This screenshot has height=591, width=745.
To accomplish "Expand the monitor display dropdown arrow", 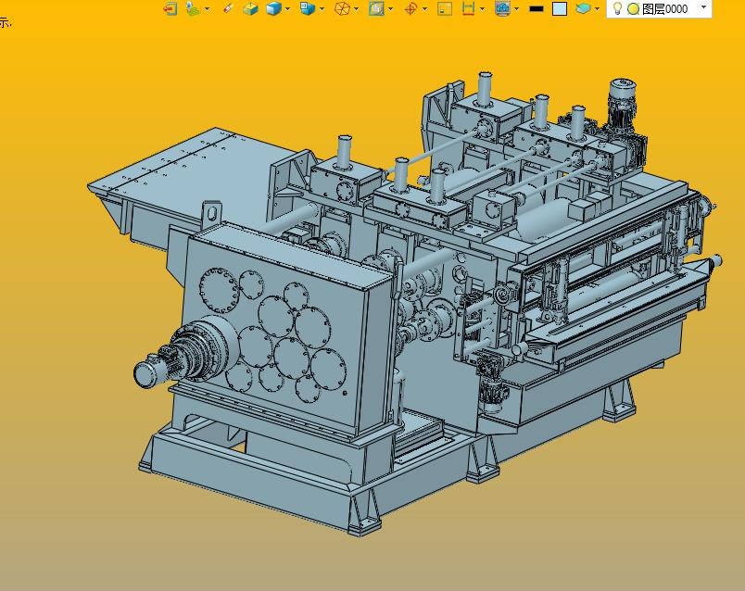I will click(x=516, y=9).
